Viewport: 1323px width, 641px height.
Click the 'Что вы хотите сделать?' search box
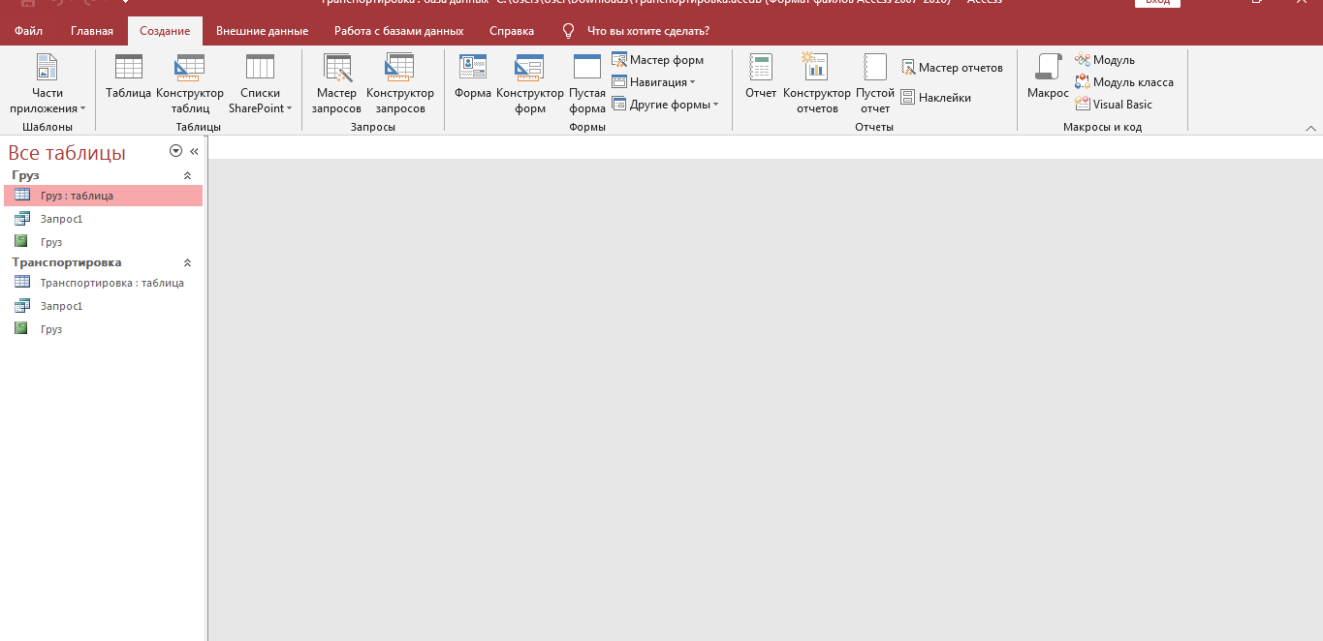click(647, 31)
